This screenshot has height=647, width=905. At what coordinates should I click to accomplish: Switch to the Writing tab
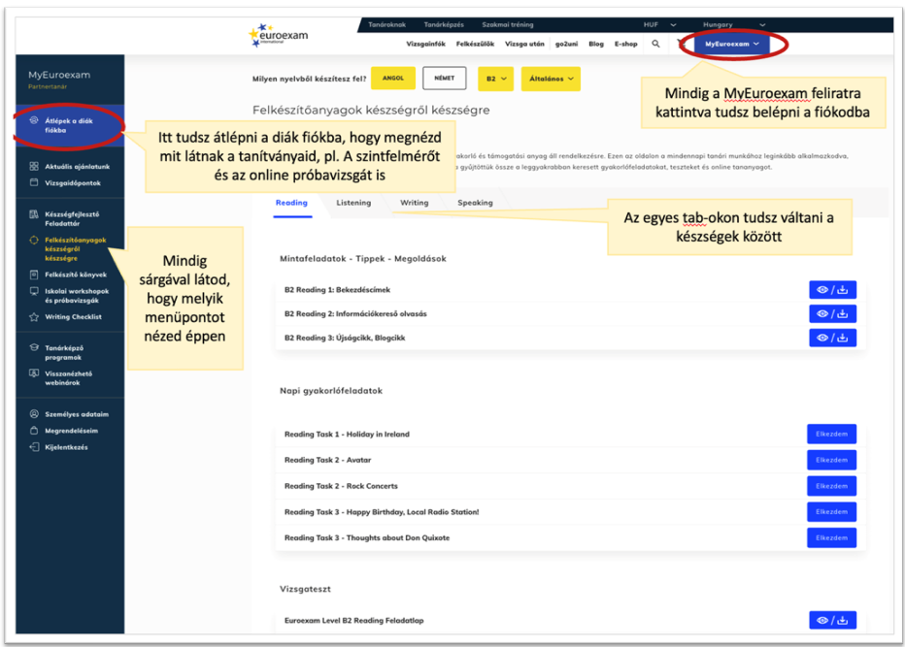[x=415, y=203]
